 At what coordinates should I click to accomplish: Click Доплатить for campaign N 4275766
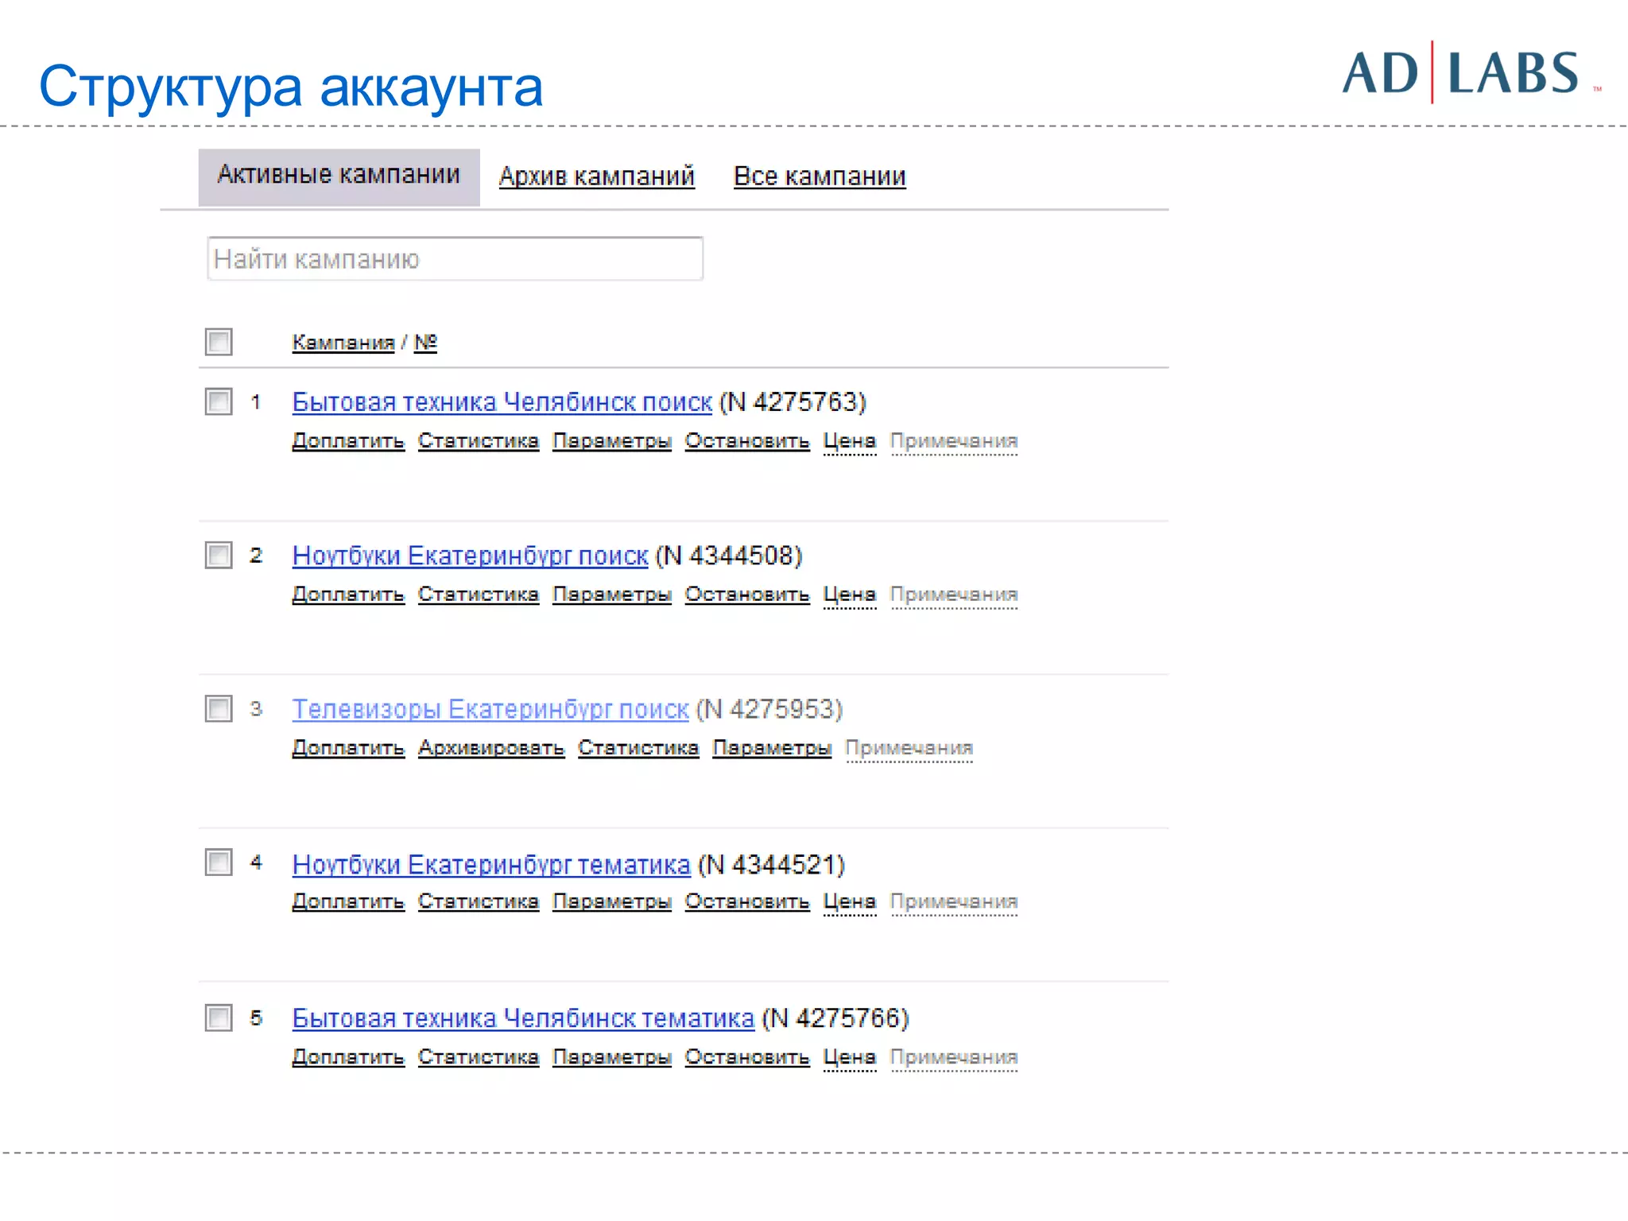[348, 1057]
